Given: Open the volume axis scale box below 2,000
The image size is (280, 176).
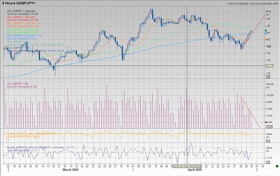Looking at the screenshot, I should 269,127.
